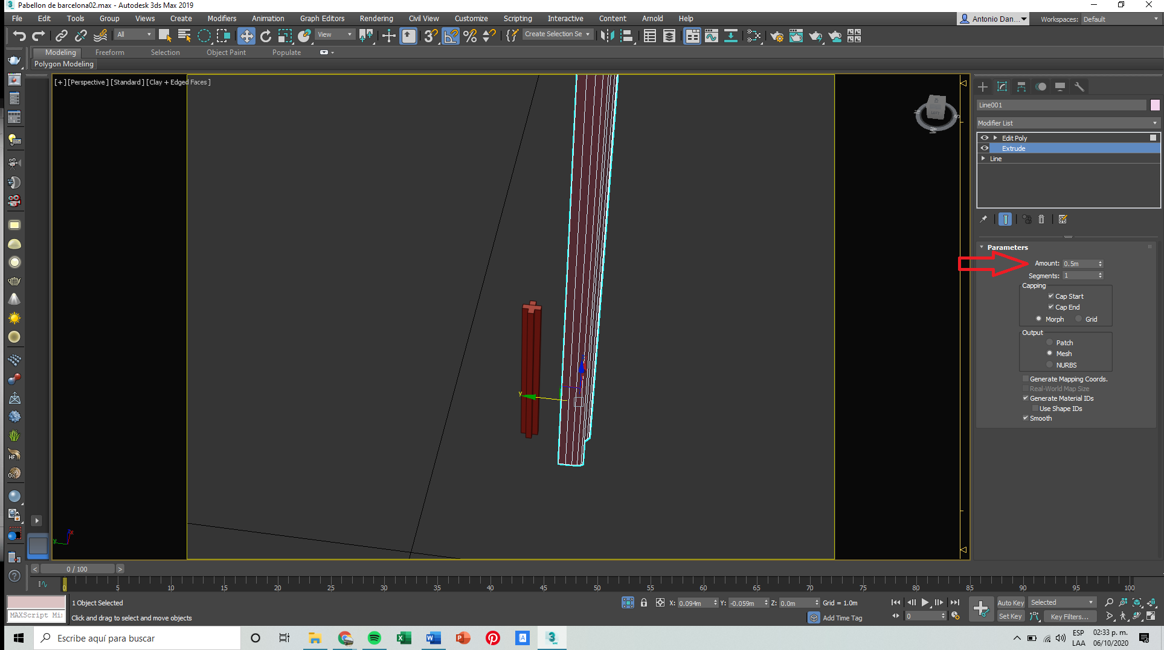Image resolution: width=1164 pixels, height=650 pixels.
Task: Activate the Select and Link tool
Action: [62, 36]
